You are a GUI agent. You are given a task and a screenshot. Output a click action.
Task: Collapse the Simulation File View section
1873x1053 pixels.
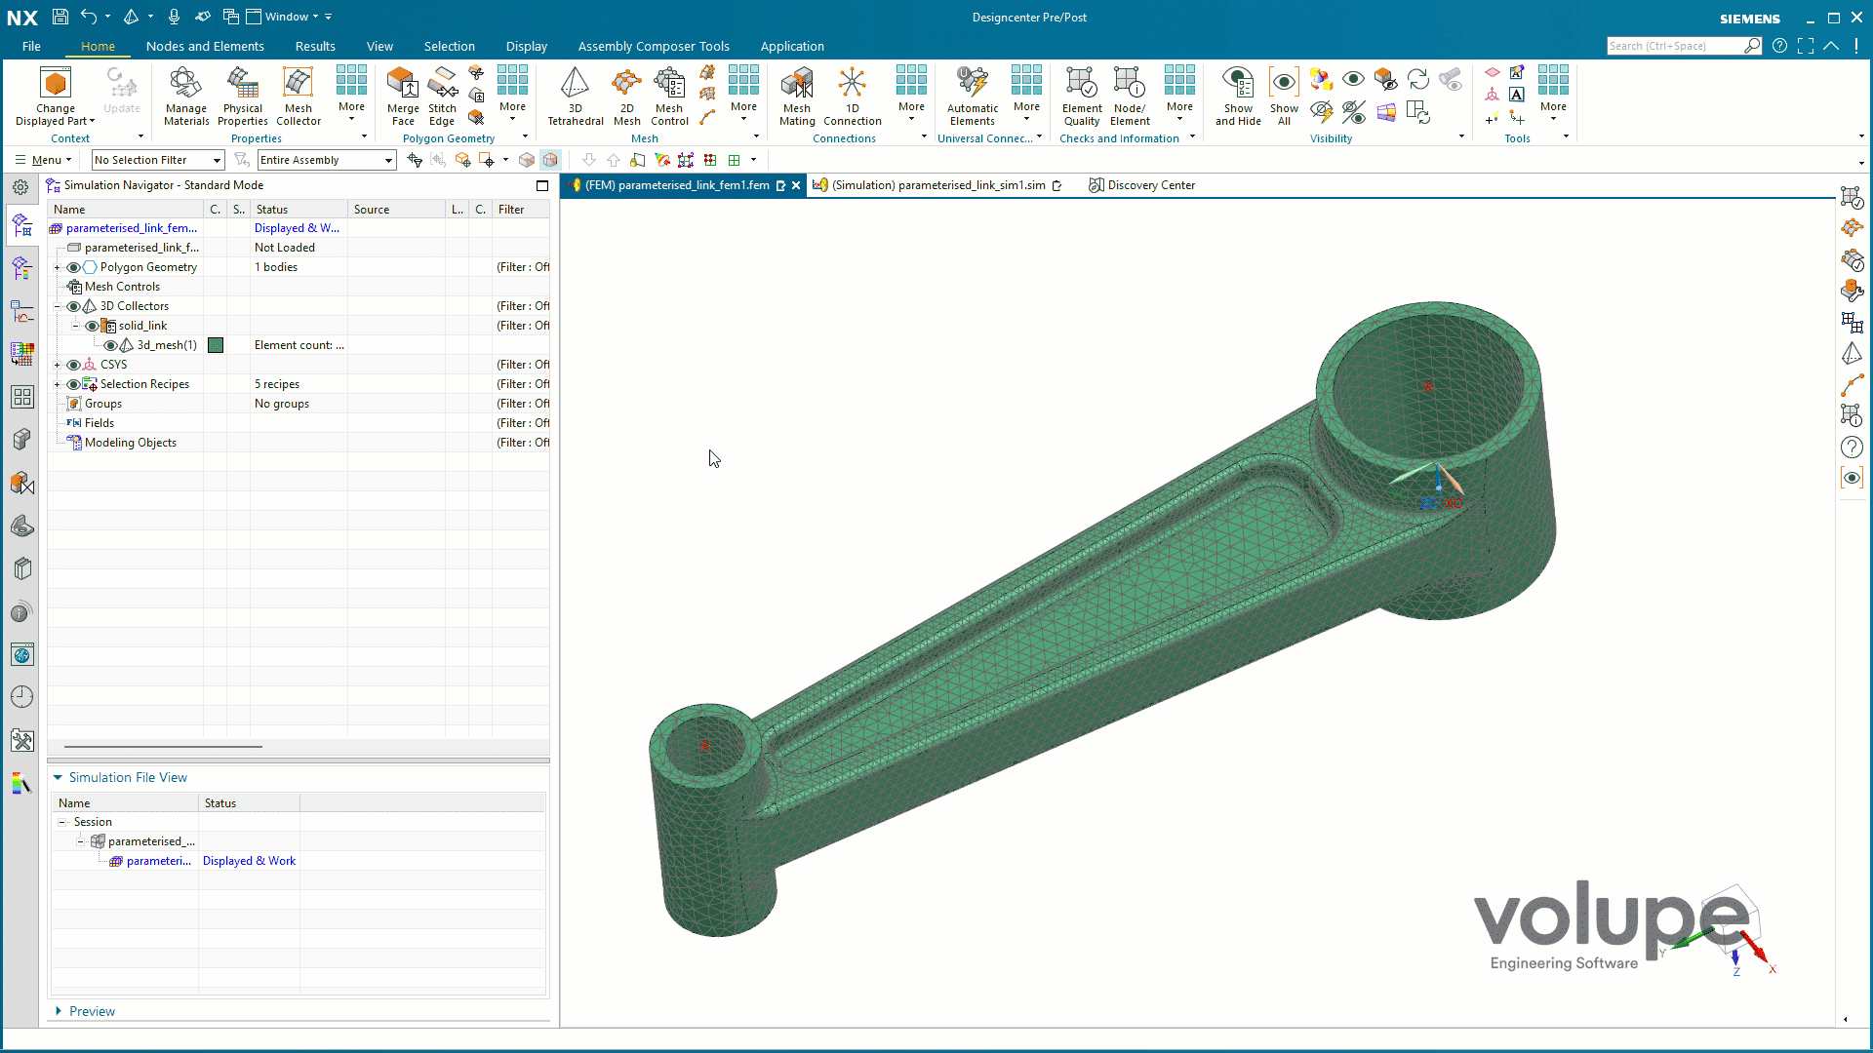pos(58,777)
